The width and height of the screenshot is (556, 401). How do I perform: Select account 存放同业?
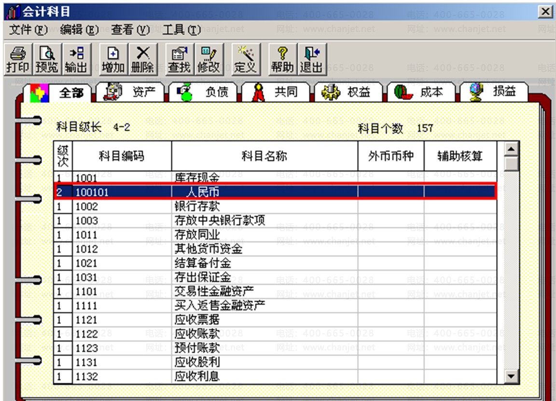point(197,235)
